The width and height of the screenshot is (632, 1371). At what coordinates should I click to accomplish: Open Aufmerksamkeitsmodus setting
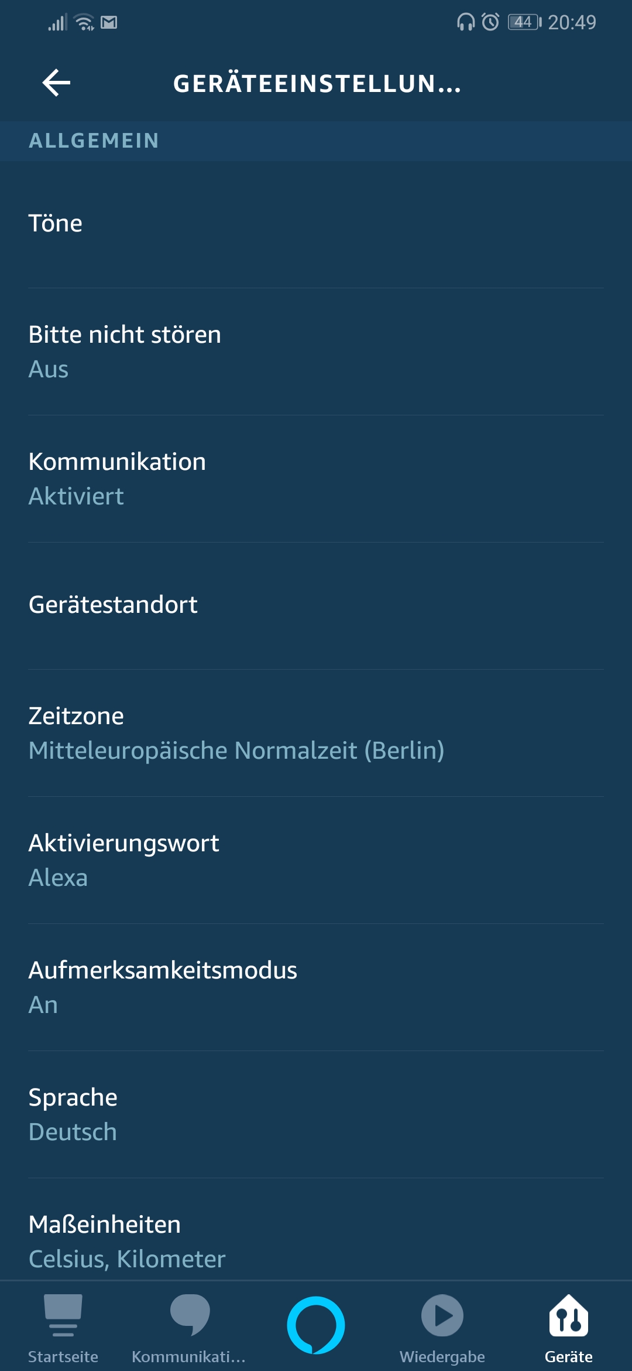(316, 987)
